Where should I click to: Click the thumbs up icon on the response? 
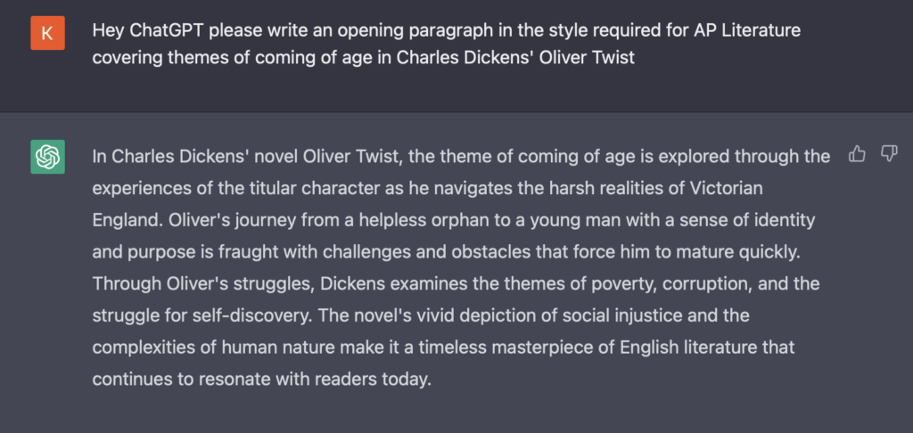(857, 155)
